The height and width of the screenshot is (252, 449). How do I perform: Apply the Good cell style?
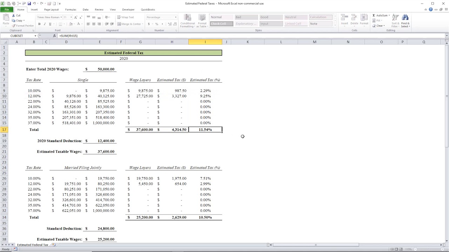pos(271,17)
